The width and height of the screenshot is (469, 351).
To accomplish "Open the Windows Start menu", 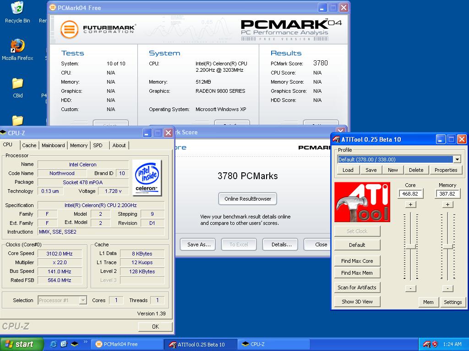I will [22, 344].
